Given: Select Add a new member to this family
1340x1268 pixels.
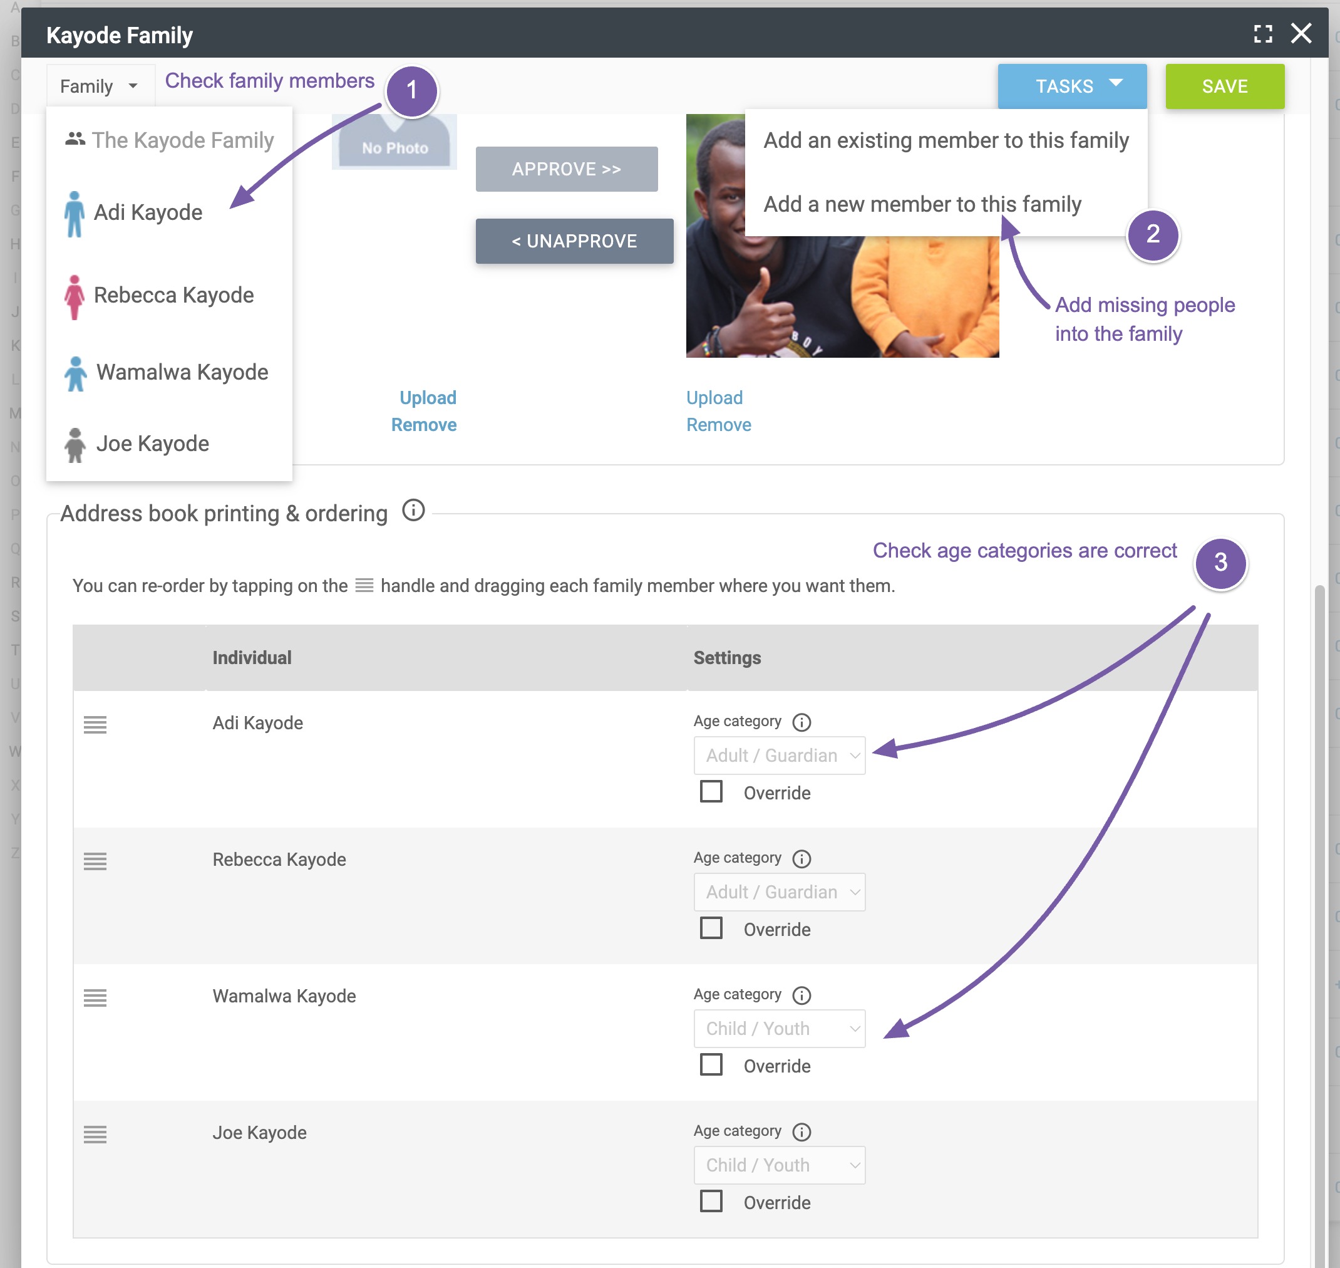Looking at the screenshot, I should 922,204.
